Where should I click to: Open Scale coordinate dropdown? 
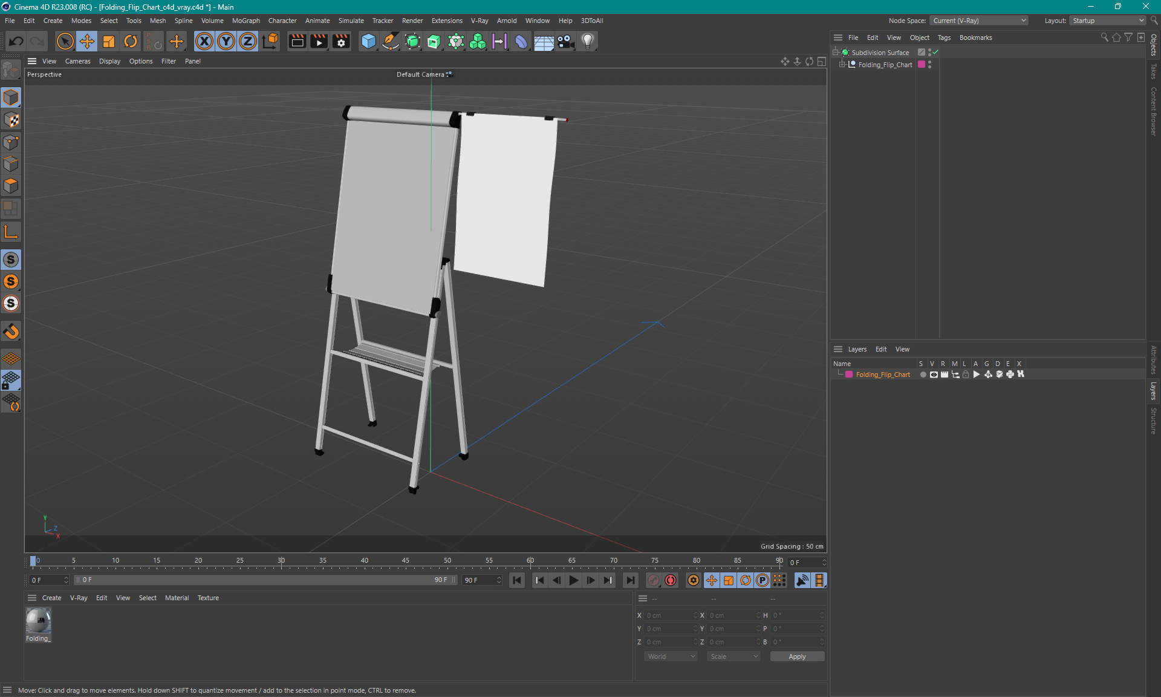pos(733,656)
